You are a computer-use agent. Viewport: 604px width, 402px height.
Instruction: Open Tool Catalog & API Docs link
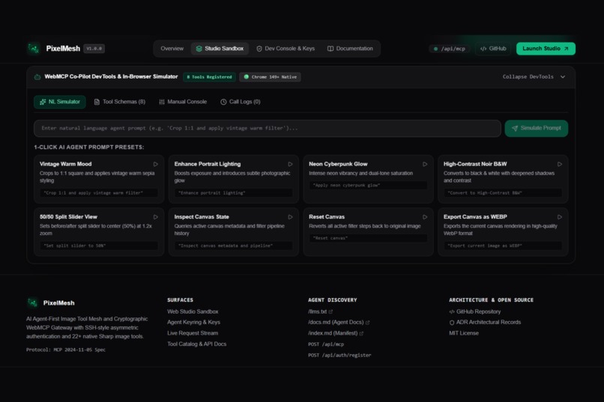(197, 344)
